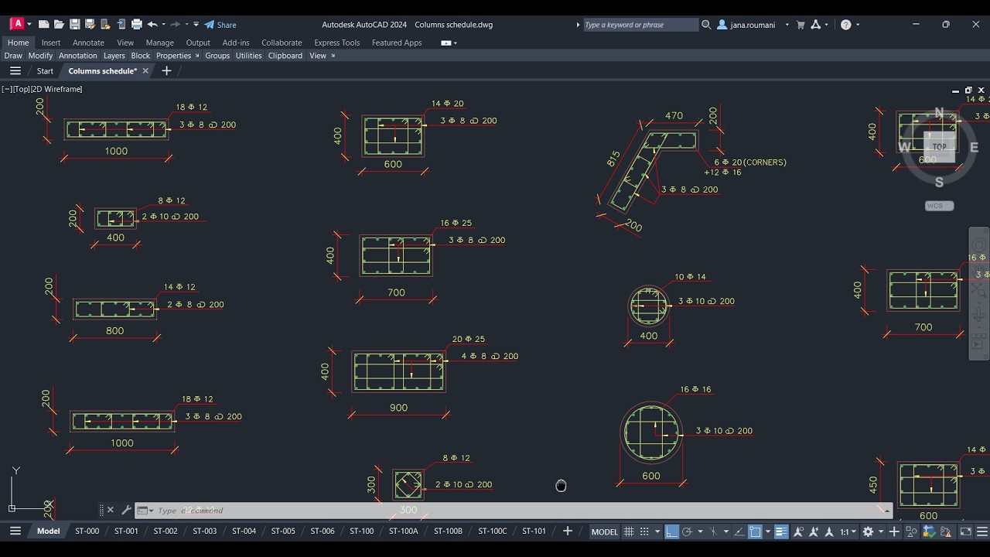Open the AutoCAD application menu (red A)
Image resolution: width=990 pixels, height=557 pixels.
[x=17, y=24]
